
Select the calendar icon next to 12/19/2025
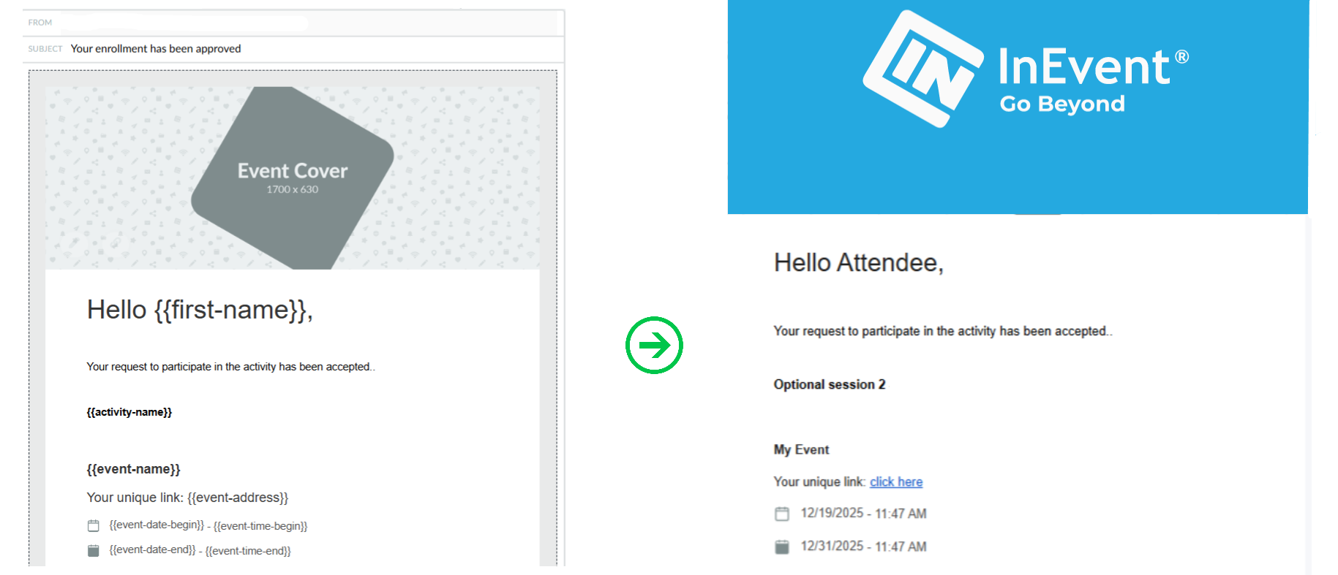tap(782, 514)
